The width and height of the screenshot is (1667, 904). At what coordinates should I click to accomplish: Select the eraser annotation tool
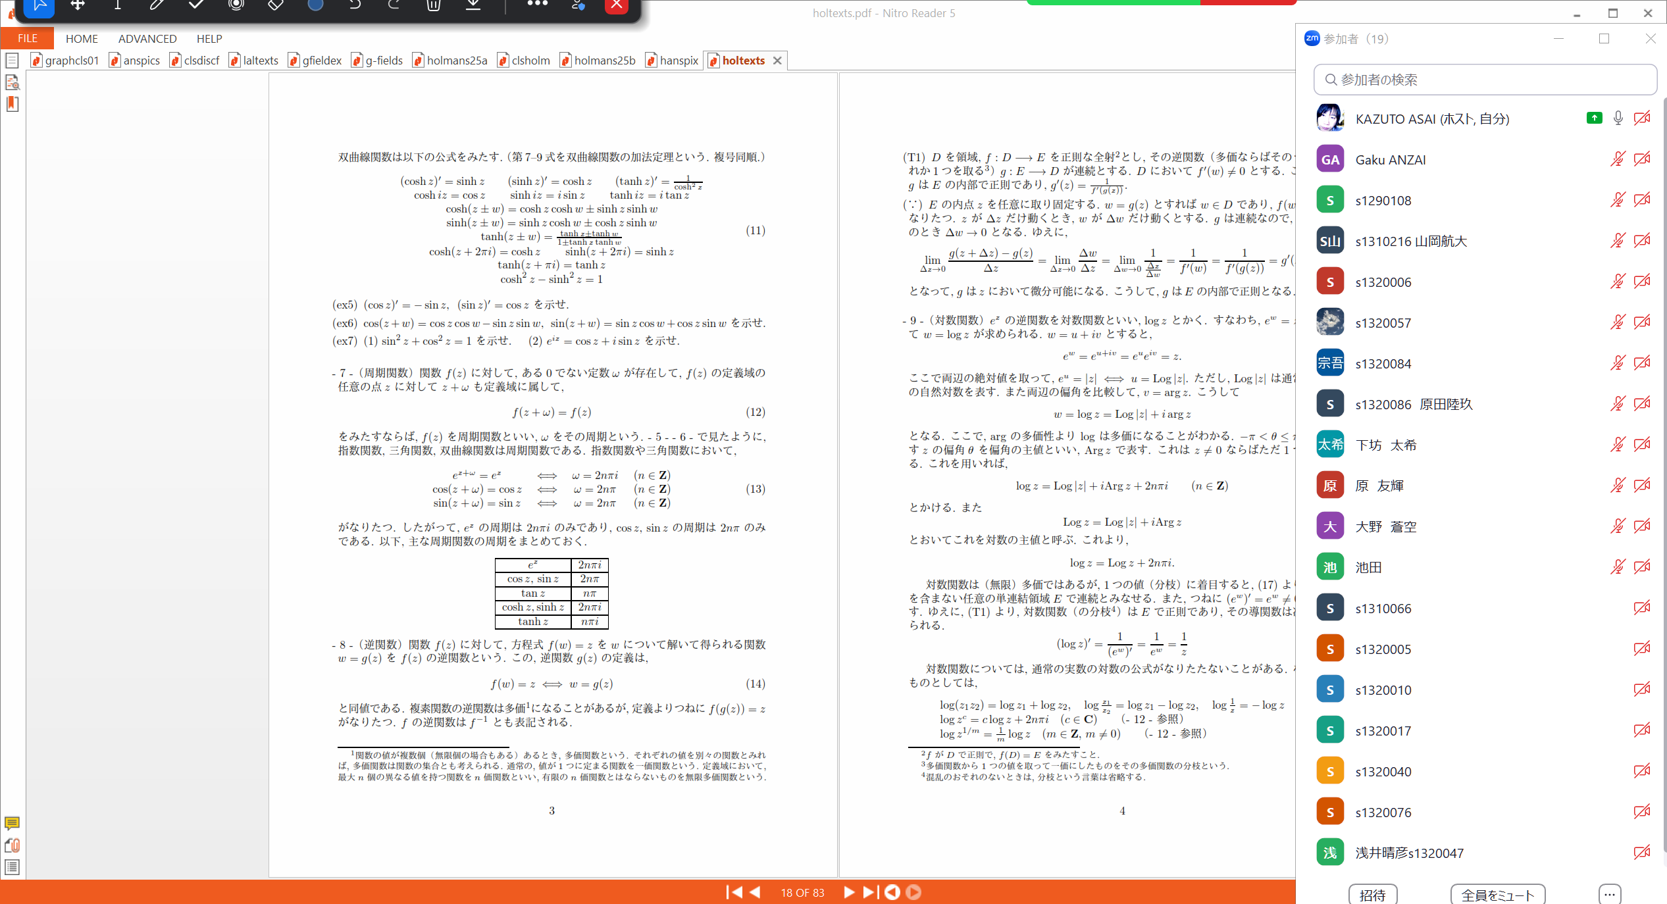click(275, 5)
